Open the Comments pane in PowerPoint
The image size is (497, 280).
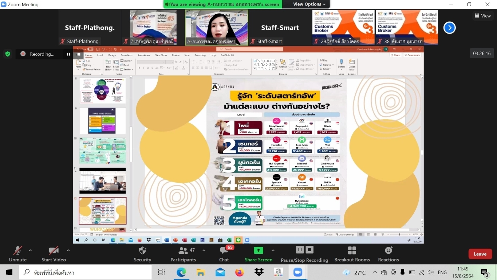pos(412,55)
